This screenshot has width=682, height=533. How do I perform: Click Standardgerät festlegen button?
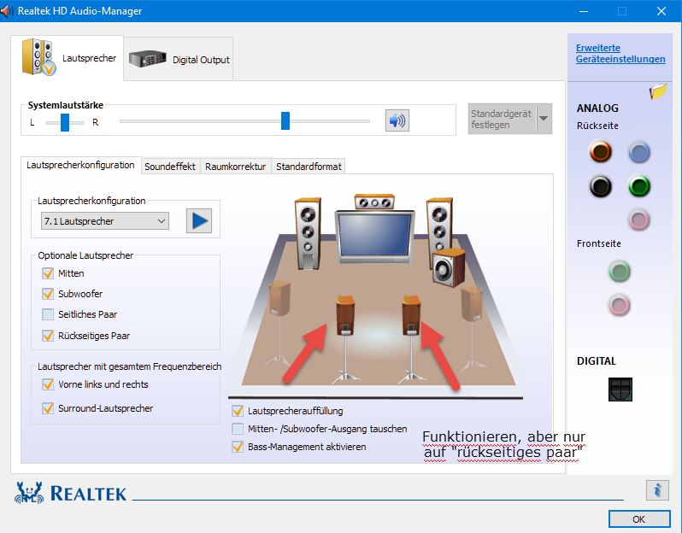[502, 119]
